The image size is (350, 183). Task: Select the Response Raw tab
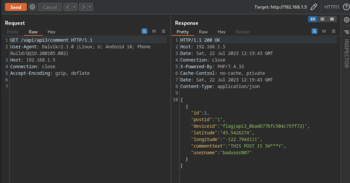click(x=203, y=32)
